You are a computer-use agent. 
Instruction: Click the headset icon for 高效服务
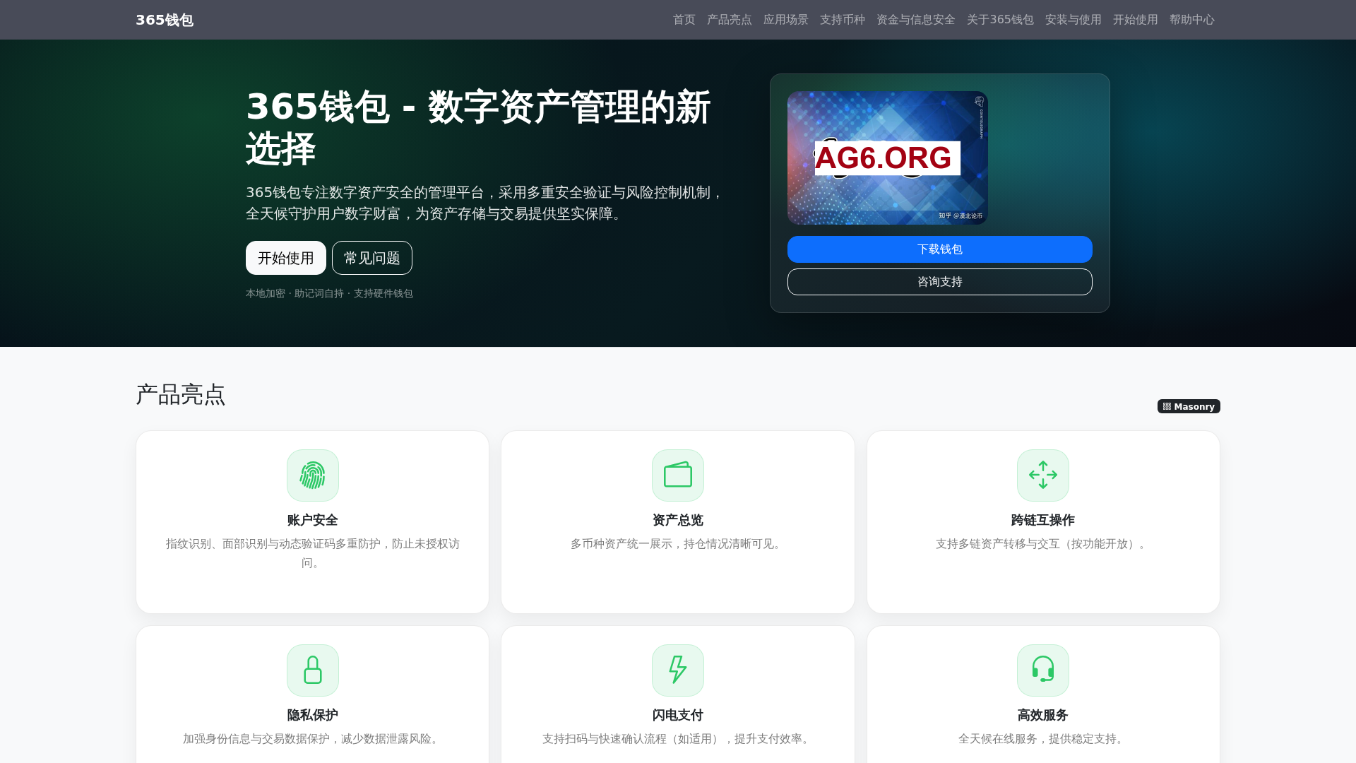[1043, 670]
